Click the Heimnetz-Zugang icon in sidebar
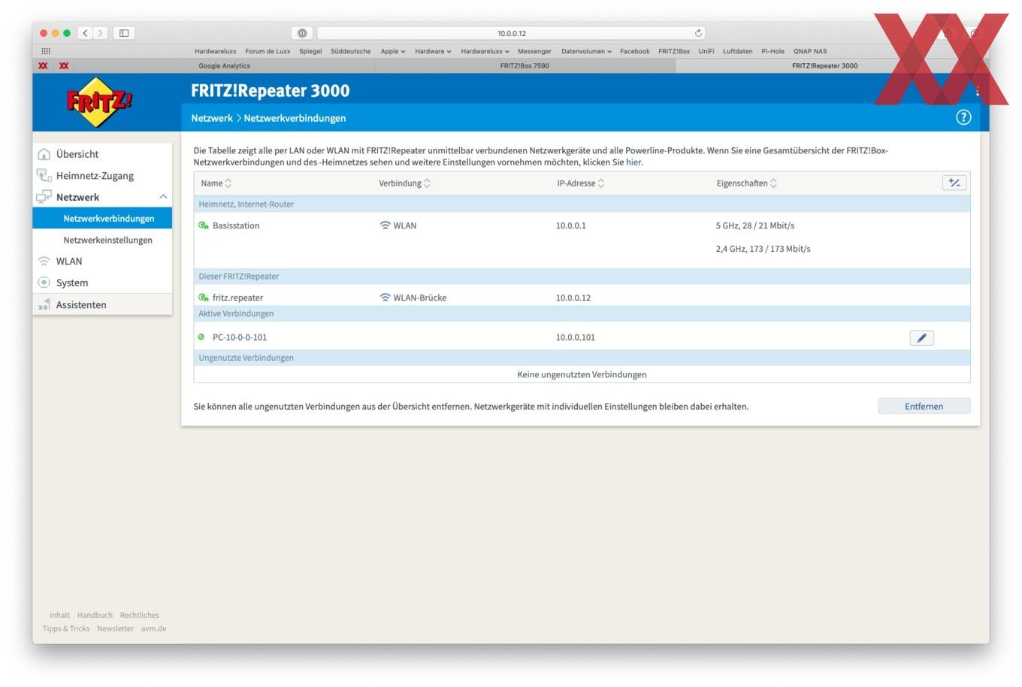 (x=44, y=175)
